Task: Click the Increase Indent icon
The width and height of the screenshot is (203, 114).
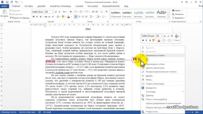Action: pos(97,12)
